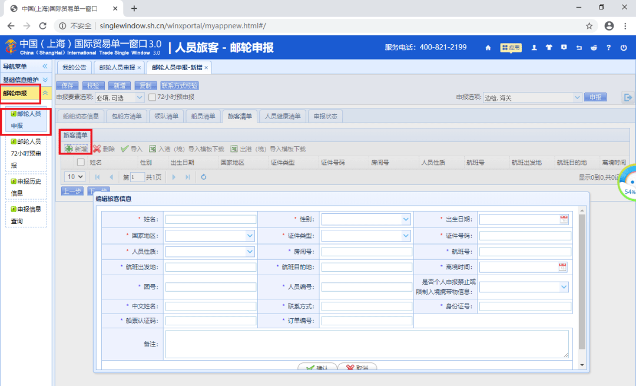Open calendar picker for 离境时间
636x386 pixels.
click(x=562, y=267)
